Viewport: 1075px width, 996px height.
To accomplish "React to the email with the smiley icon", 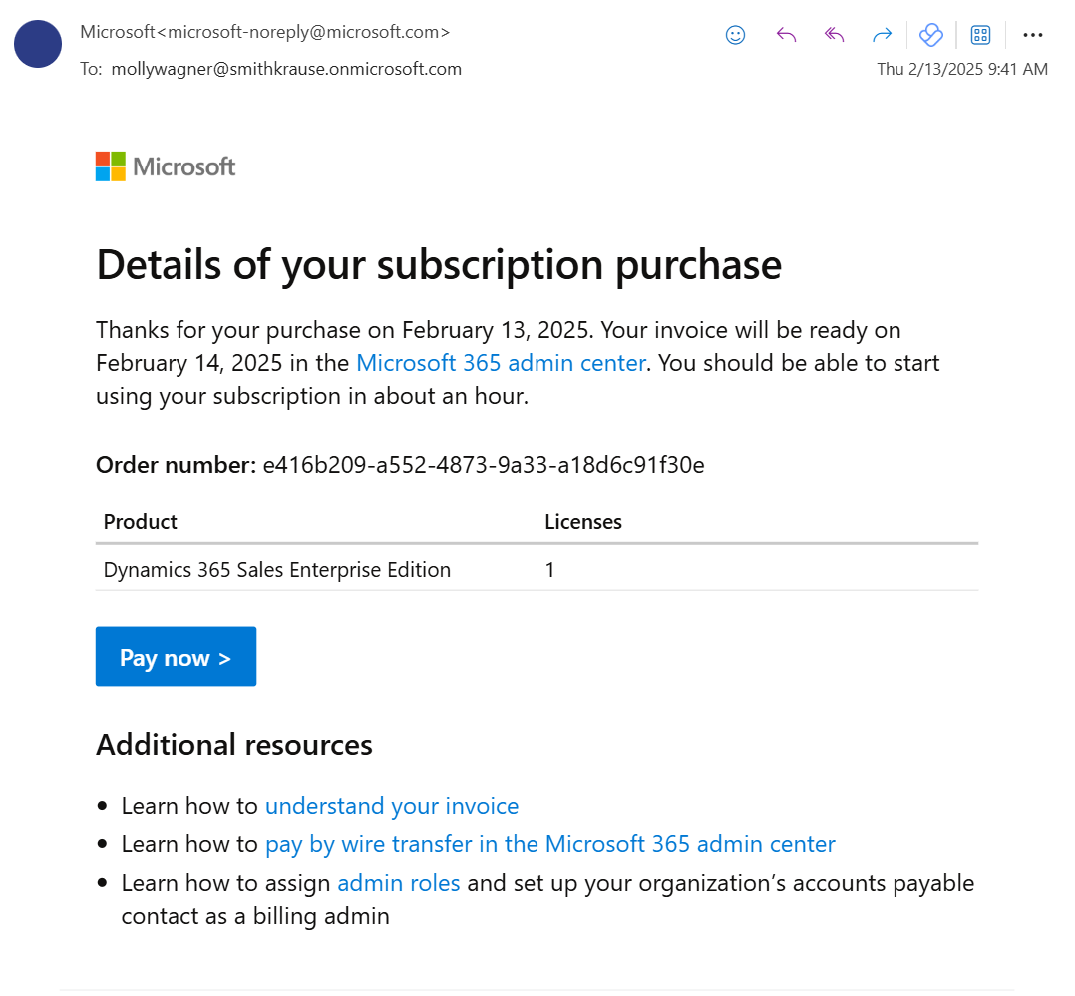I will 736,35.
